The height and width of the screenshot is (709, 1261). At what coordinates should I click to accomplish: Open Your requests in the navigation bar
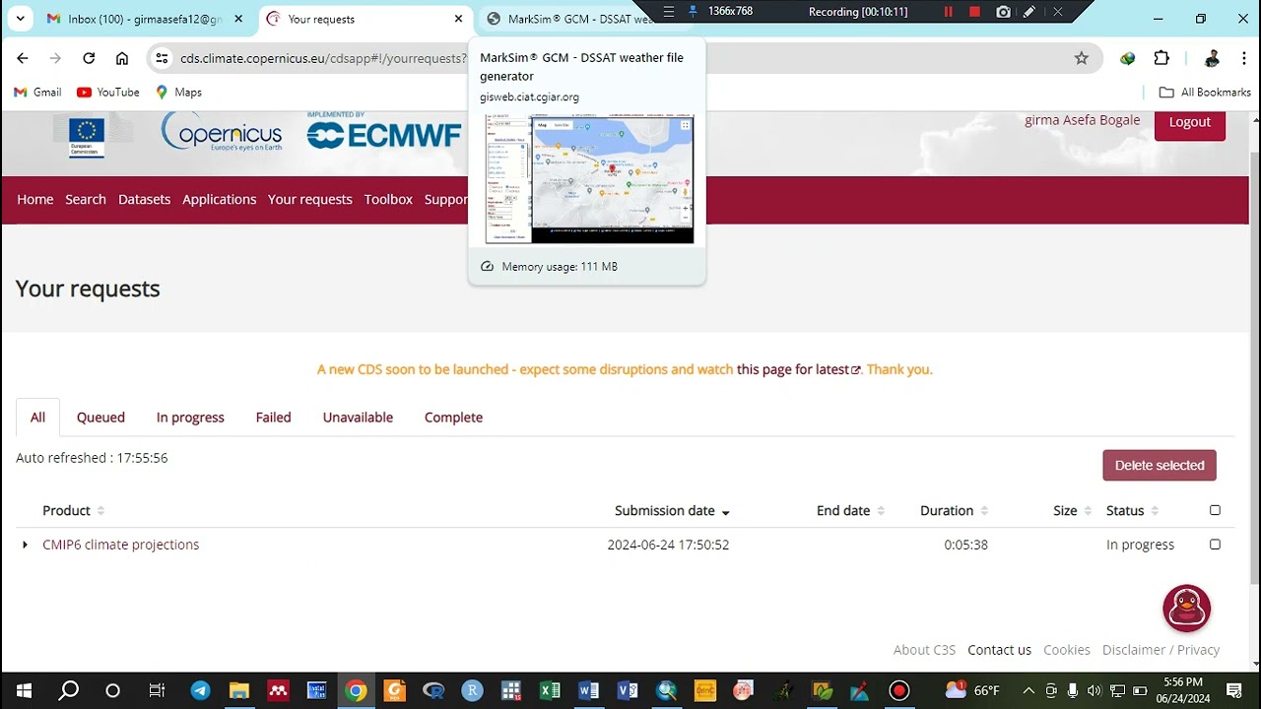[x=309, y=199]
